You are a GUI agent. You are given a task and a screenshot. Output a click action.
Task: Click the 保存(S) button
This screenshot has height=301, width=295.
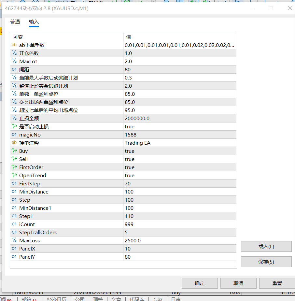pyautogui.click(x=266, y=262)
